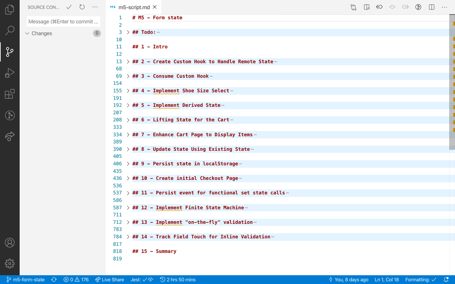The image size is (455, 284).
Task: Unfold the Implement Derived State section
Action: 128,105
